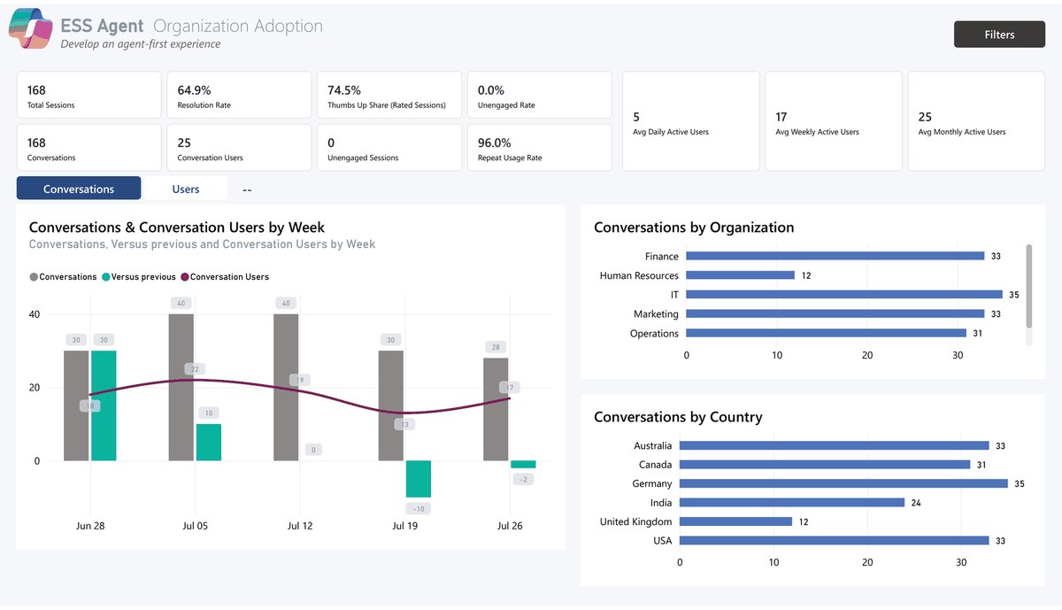The width and height of the screenshot is (1062, 610).
Task: Select the Avg Daily Active Users card
Action: [x=691, y=121]
